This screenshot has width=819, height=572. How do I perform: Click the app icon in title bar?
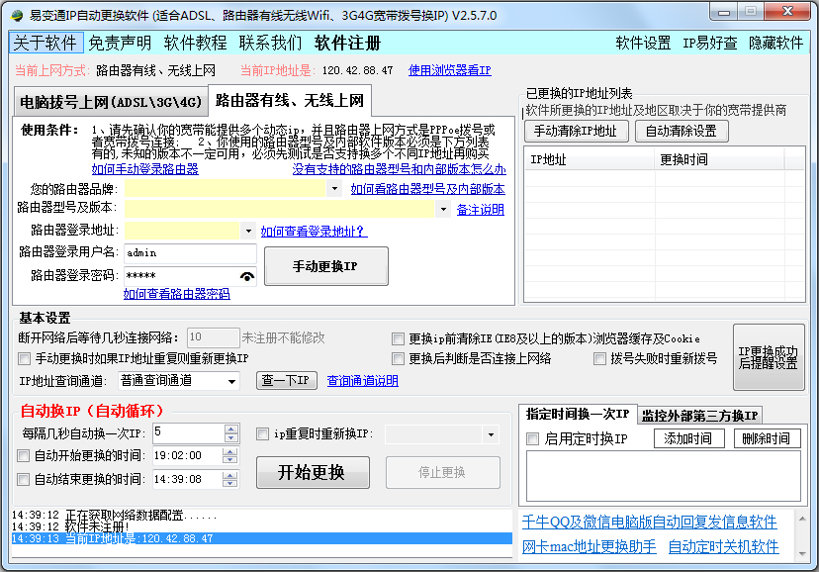pyautogui.click(x=17, y=15)
